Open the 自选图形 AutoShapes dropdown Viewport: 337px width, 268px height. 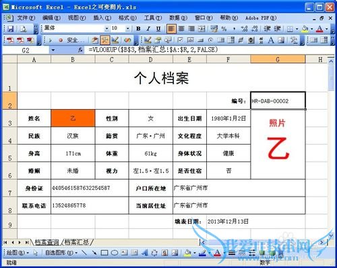click(x=61, y=253)
